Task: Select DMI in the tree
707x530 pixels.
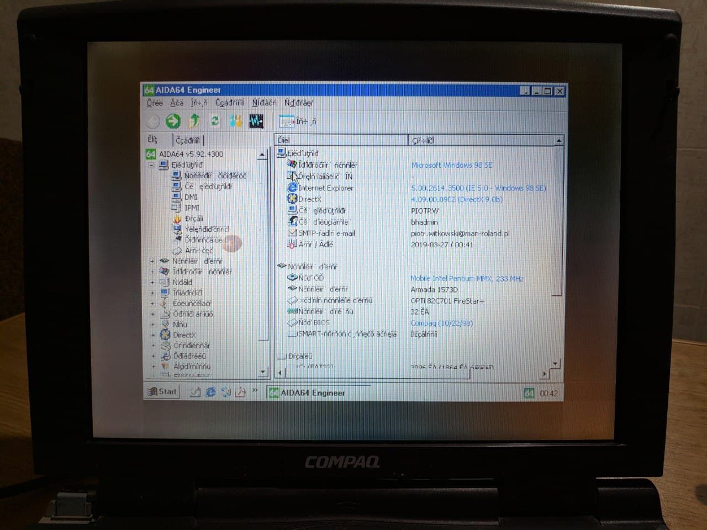Action: click(x=191, y=197)
